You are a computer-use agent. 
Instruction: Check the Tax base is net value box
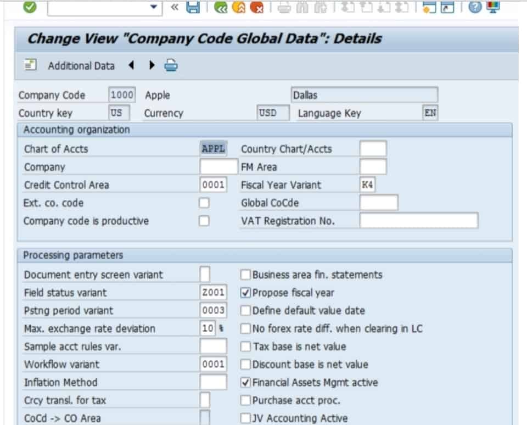click(x=246, y=346)
